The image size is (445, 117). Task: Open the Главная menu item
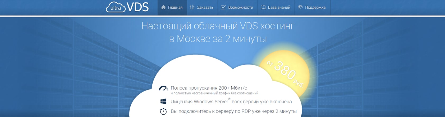[x=172, y=7]
